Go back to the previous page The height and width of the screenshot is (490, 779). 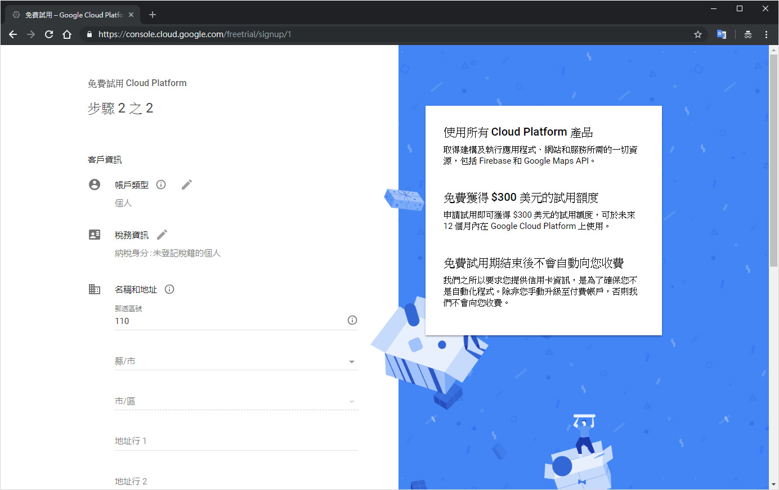[x=13, y=34]
